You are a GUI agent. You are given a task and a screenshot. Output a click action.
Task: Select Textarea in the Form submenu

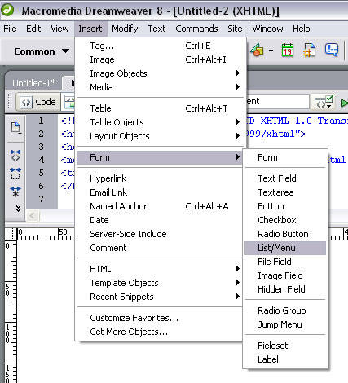click(285, 192)
